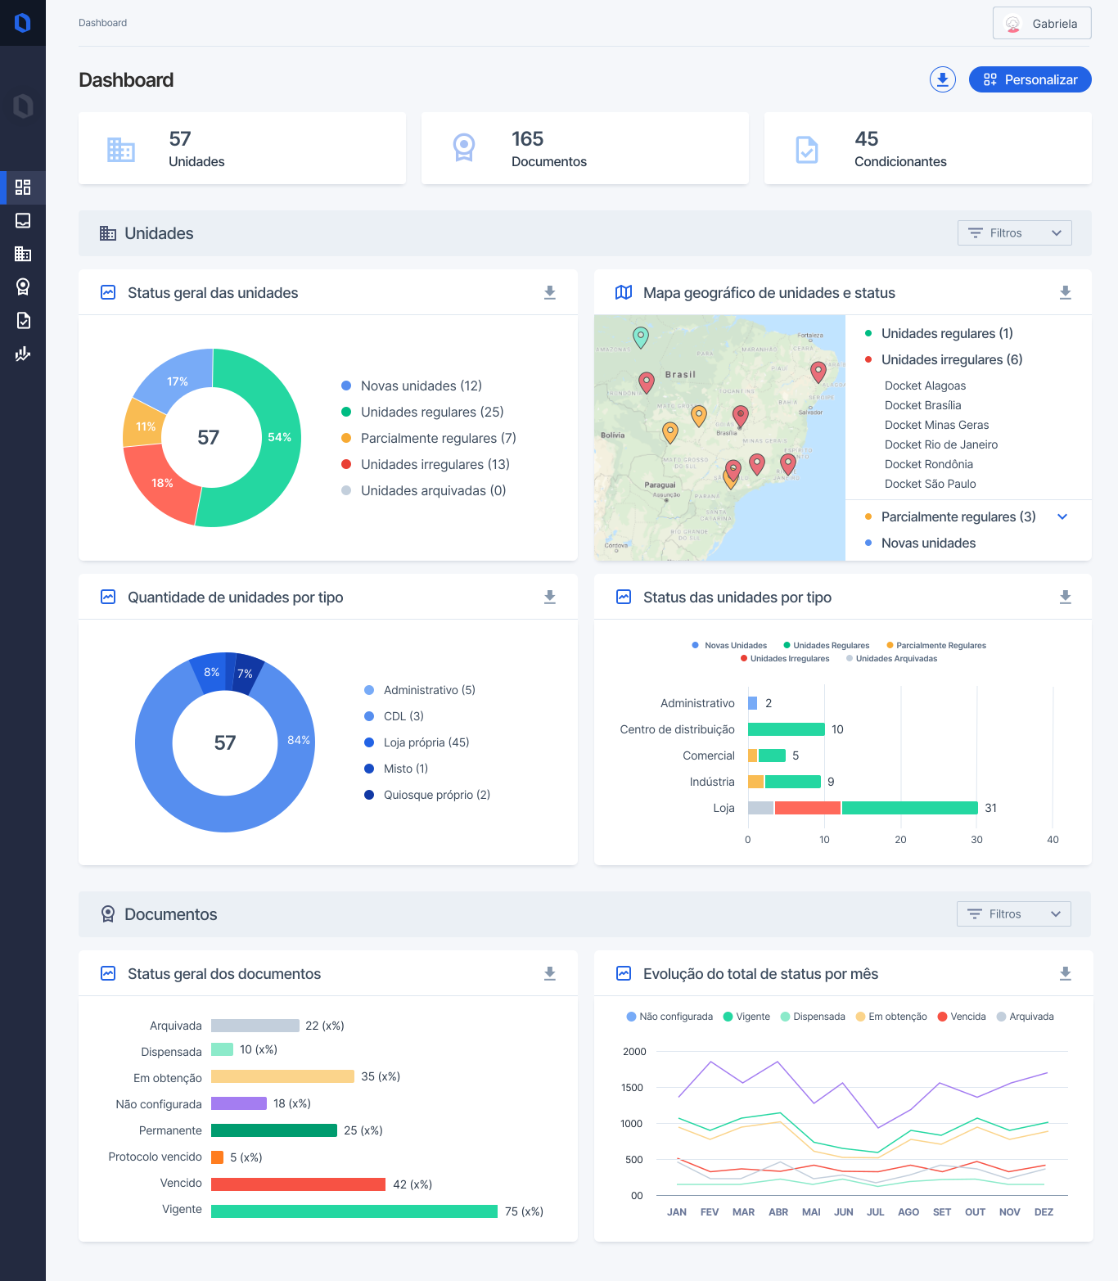Open the buildings (Unidades) icon in the sidebar
Viewport: 1118px width, 1281px height.
23,254
